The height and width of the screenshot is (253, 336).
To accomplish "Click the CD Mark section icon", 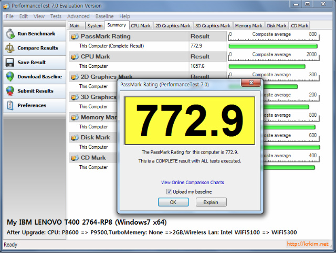I will point(75,158).
